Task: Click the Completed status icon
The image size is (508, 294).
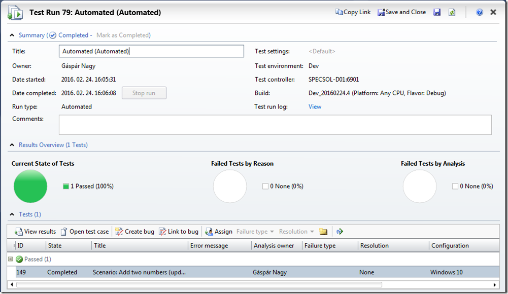Action: (x=53, y=35)
